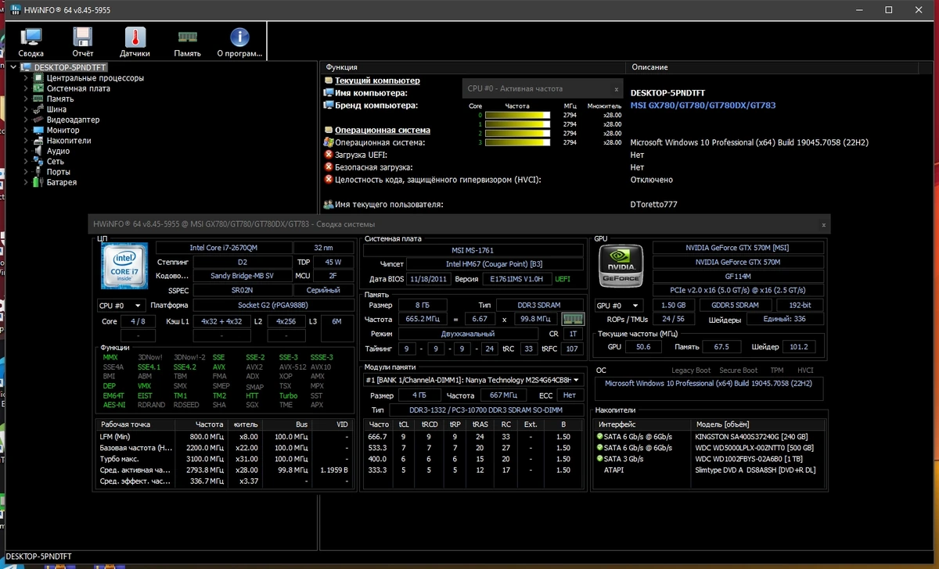
Task: Select Порты in the tree
Action: [x=59, y=172]
